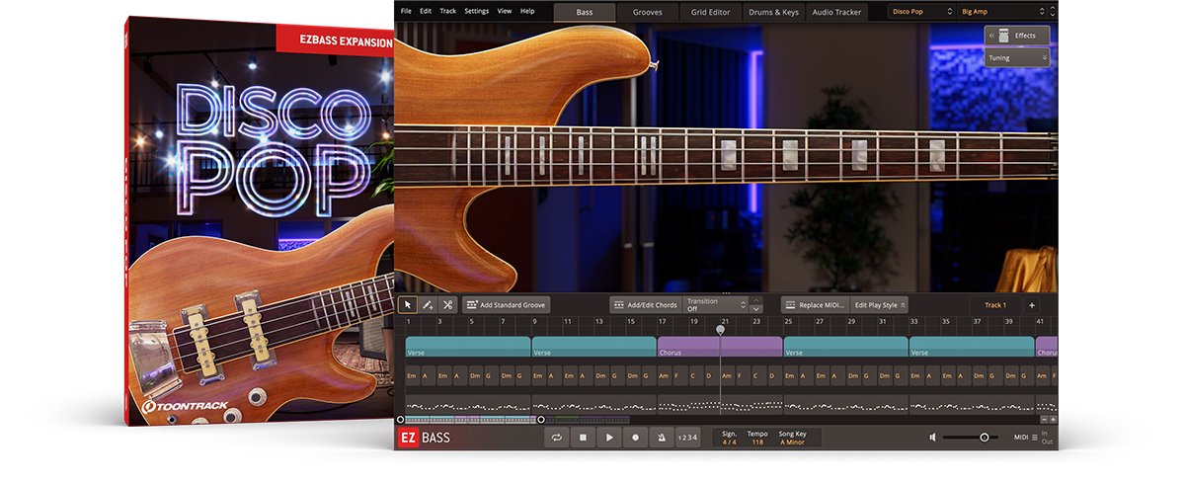This screenshot has width=1185, height=482.
Task: Toggle the 1234 count-in button
Action: 687,438
